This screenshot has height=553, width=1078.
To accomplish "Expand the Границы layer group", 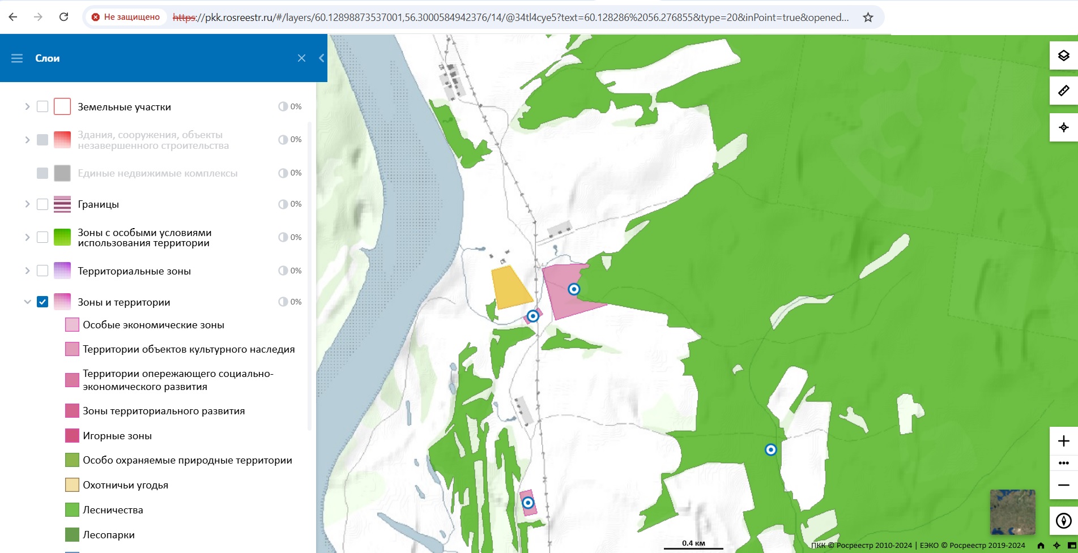I will 27,204.
